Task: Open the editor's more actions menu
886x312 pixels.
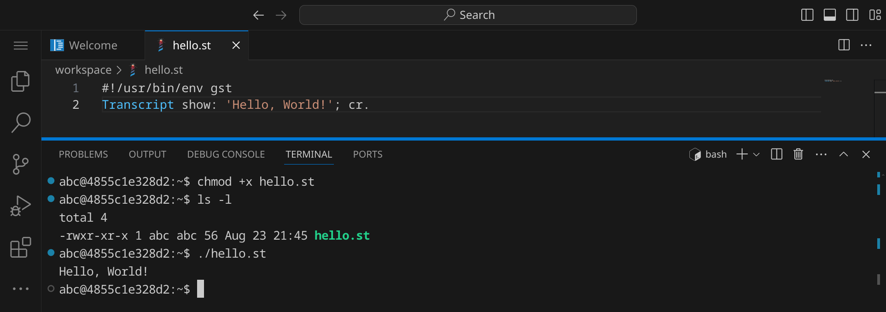Action: tap(866, 45)
